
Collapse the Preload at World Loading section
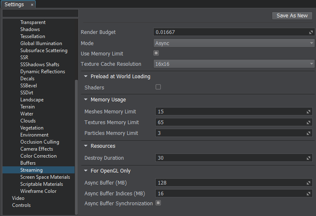(86, 76)
